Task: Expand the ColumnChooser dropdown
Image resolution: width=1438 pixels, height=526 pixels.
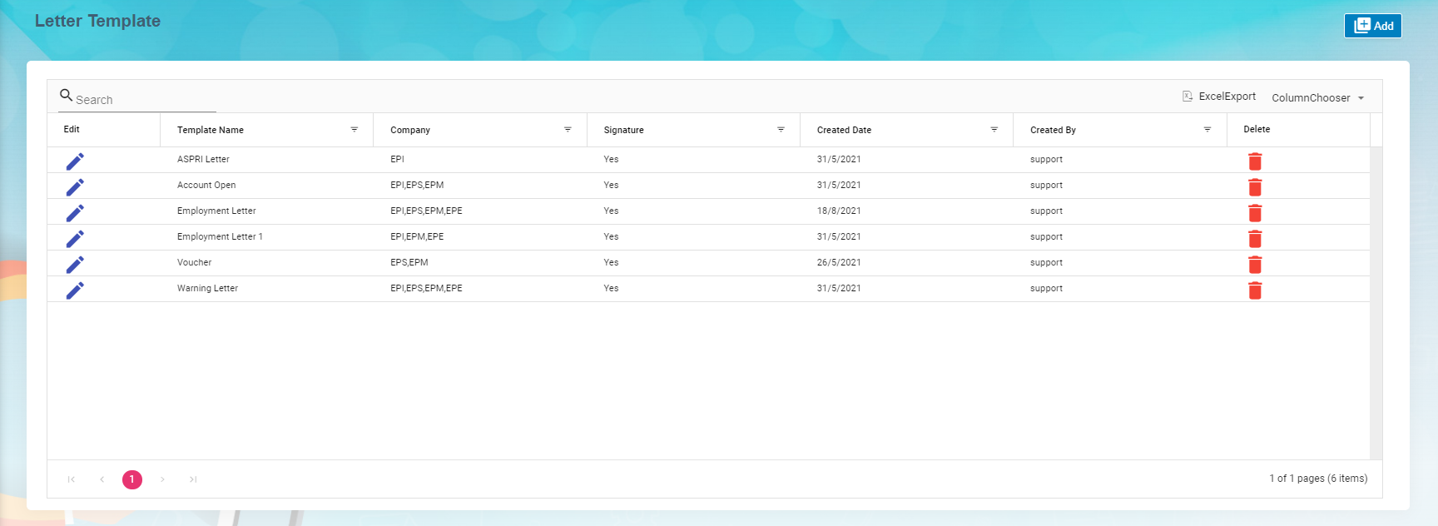Action: pos(1318,98)
